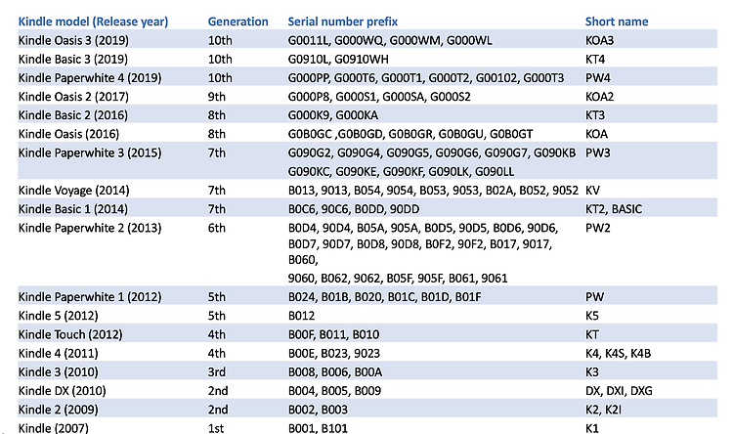Click the generation '1st' in Kindle (2007) row
This screenshot has height=434, width=733.
[x=216, y=428]
